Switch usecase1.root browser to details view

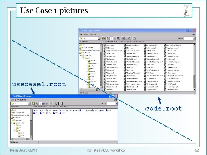47,103
